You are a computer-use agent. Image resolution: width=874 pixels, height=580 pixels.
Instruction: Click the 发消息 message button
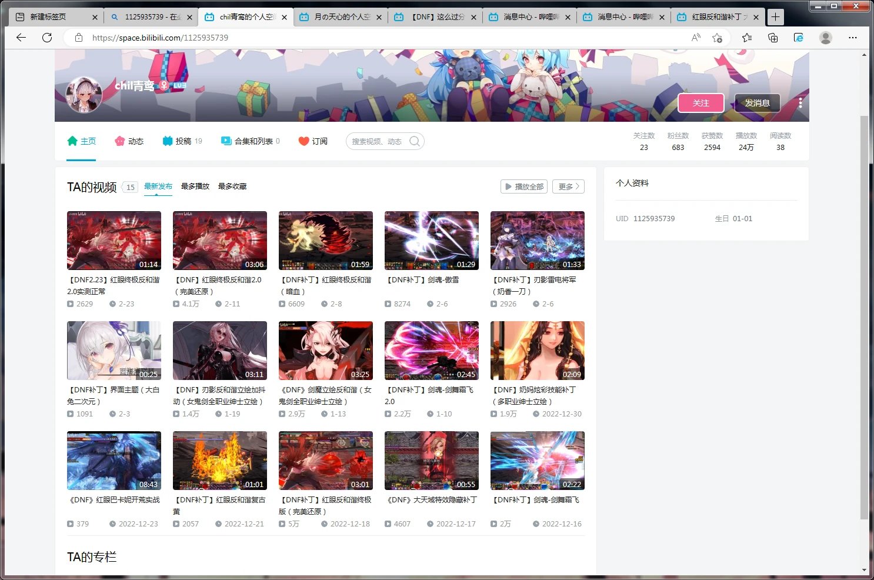pyautogui.click(x=757, y=103)
